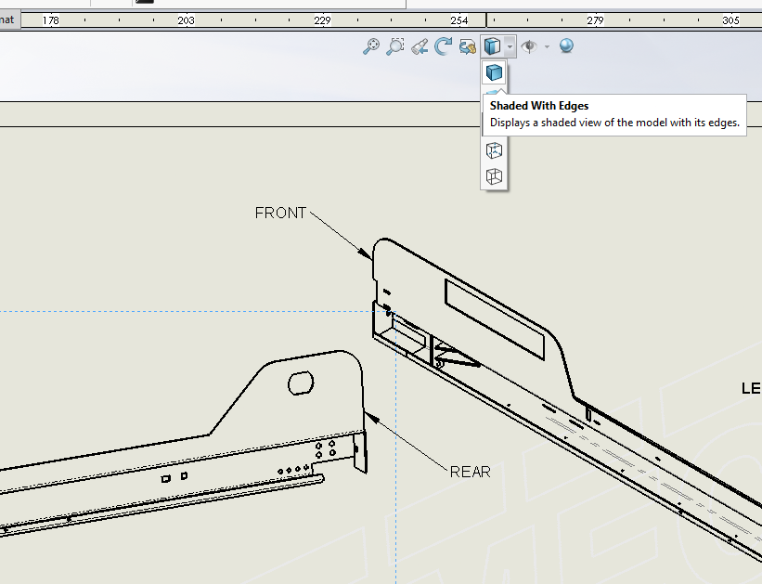Toggle the Hide/Show Items eye icon

click(x=530, y=45)
